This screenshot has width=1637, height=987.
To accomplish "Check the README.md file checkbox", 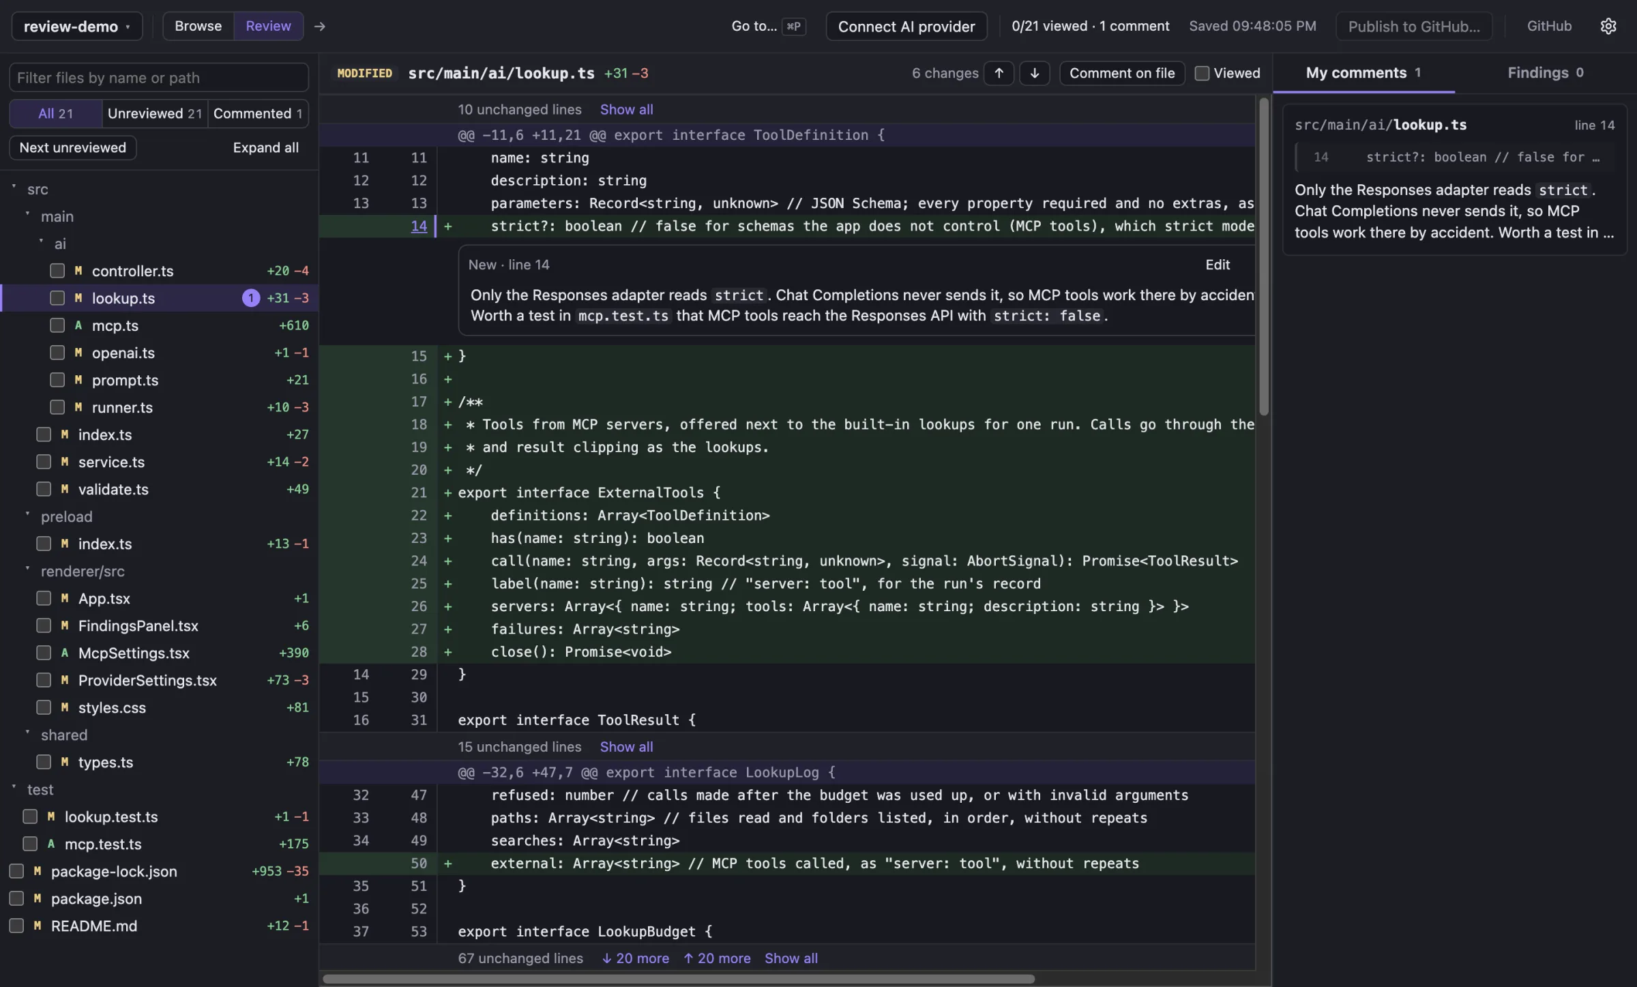I will coord(16,926).
